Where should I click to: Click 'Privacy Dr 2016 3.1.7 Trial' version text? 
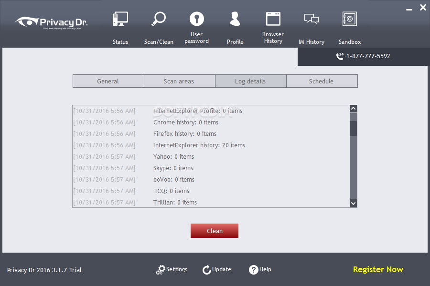[44, 270]
